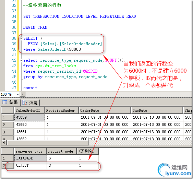Click the results grid scroll left arrow
Viewport: 193px width, 179px height.
pyautogui.click(x=4, y=143)
